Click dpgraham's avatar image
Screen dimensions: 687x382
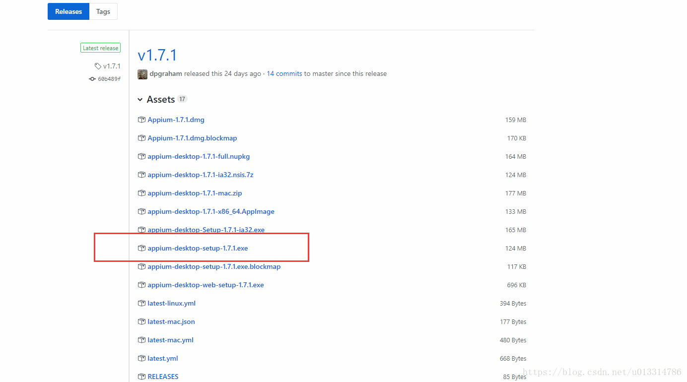[x=142, y=74]
